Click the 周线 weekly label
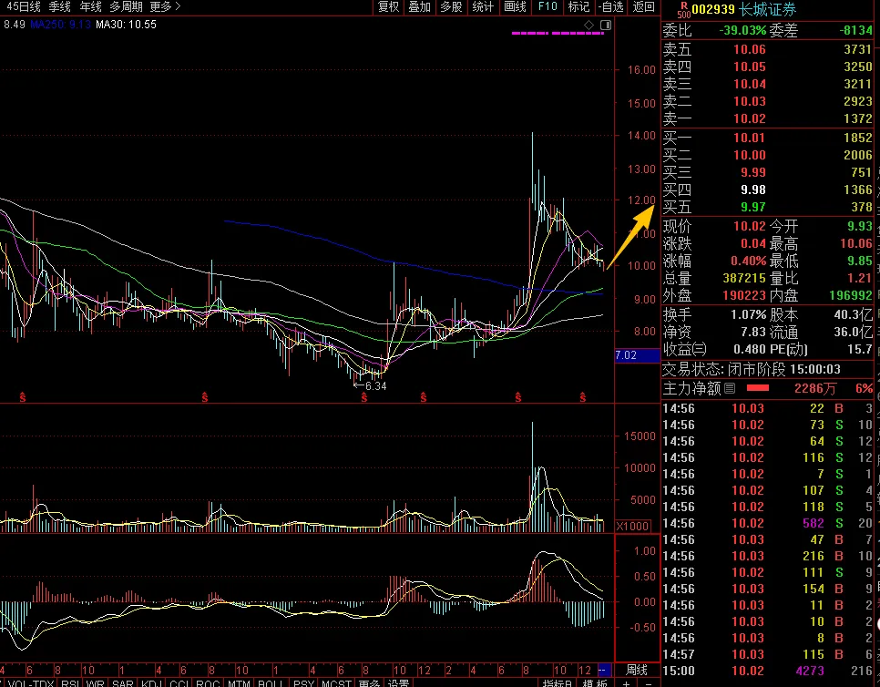Viewport: 880px width, 687px height. tap(637, 671)
